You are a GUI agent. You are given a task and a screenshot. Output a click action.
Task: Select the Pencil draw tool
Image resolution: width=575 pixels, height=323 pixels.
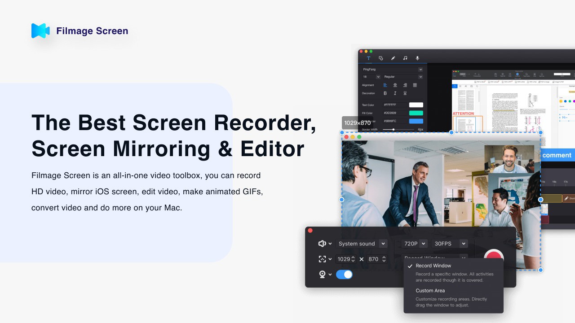tap(393, 58)
